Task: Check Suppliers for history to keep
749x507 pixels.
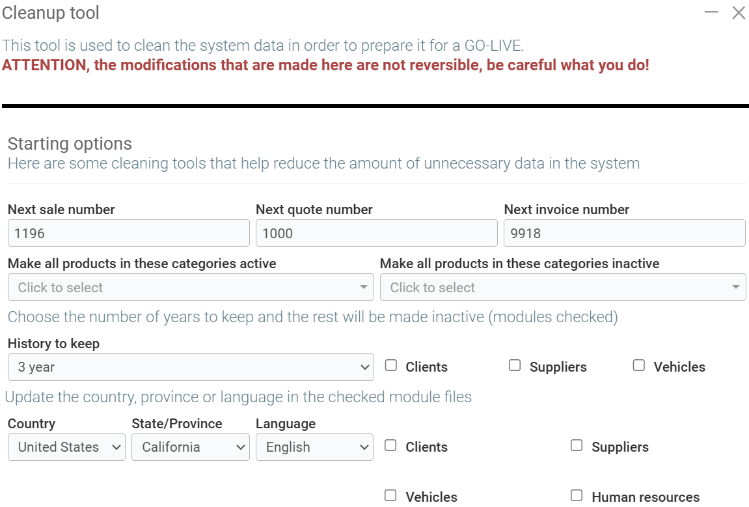Action: coord(515,366)
